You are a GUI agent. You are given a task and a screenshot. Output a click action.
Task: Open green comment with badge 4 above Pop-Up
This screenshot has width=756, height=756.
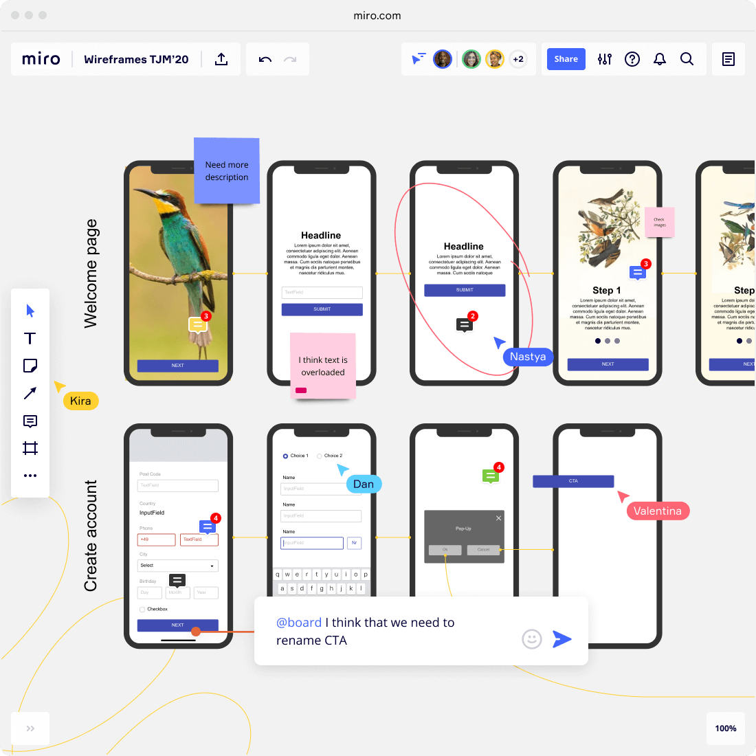tap(491, 476)
